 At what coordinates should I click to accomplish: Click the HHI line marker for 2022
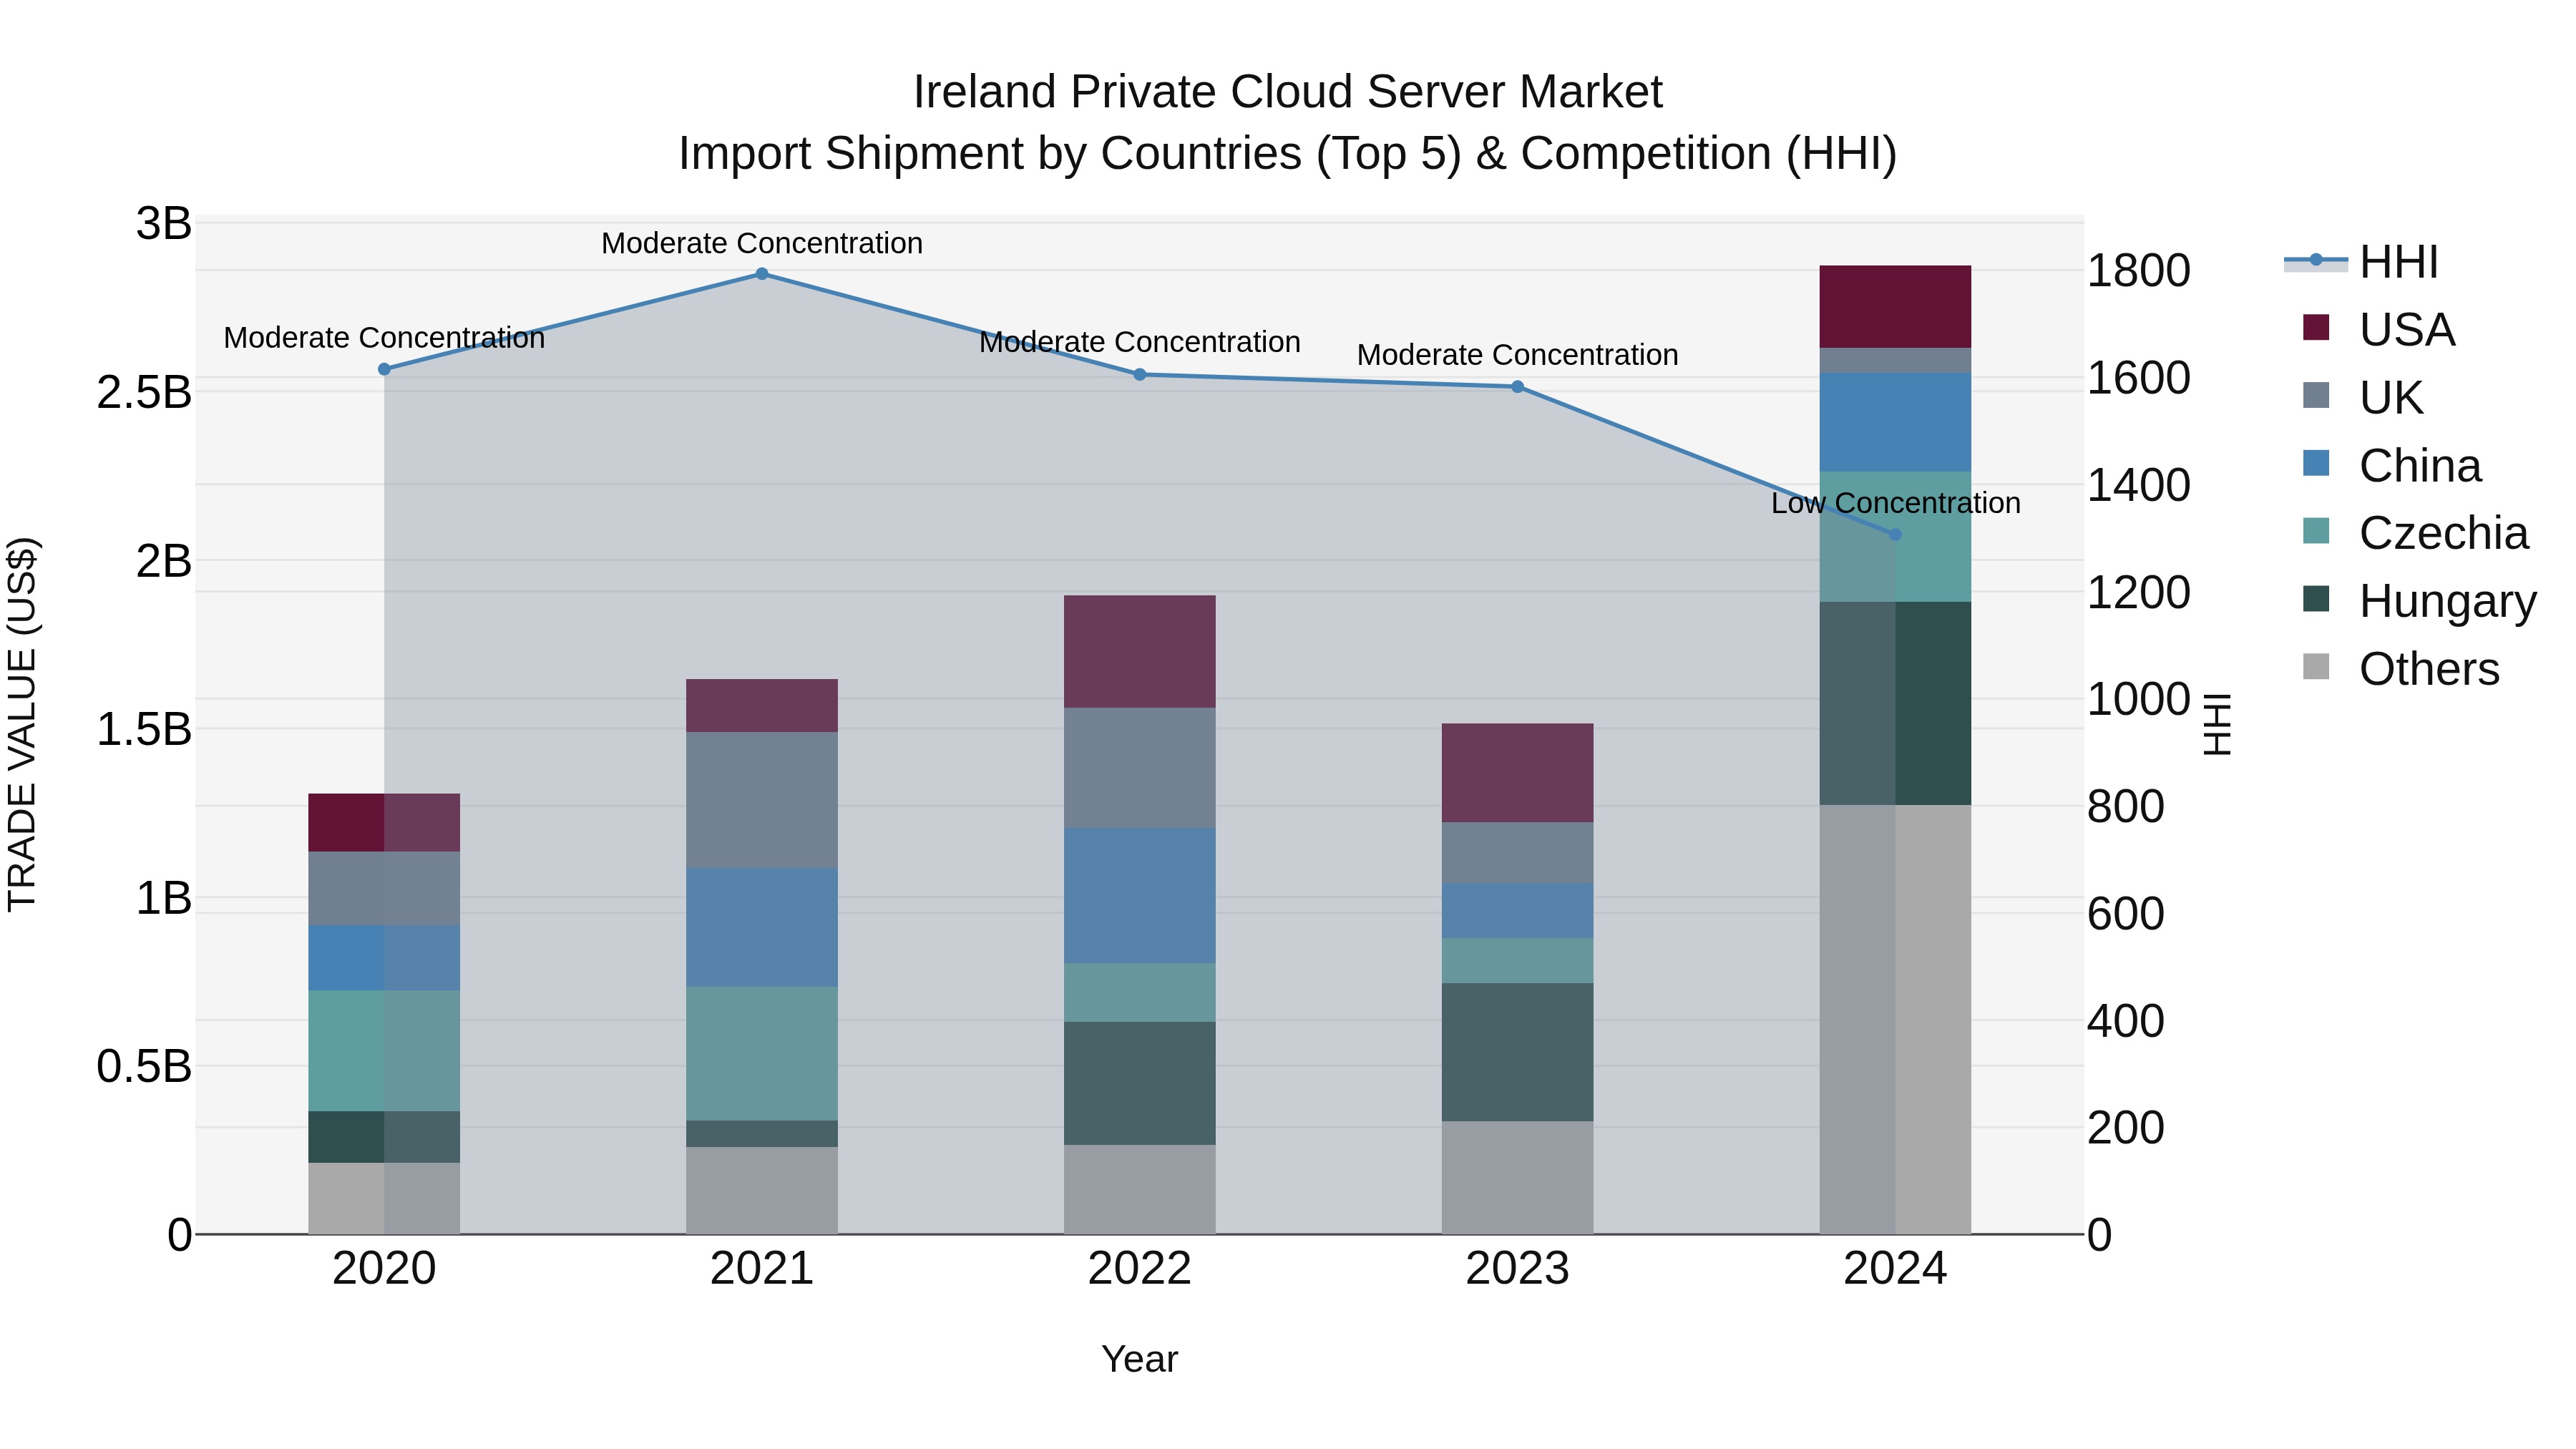(1140, 375)
